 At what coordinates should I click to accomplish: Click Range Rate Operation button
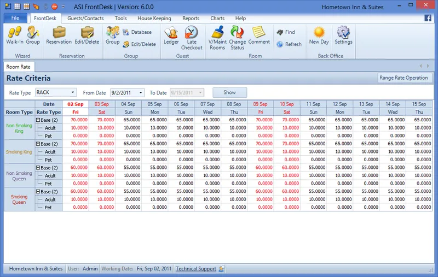coord(404,78)
